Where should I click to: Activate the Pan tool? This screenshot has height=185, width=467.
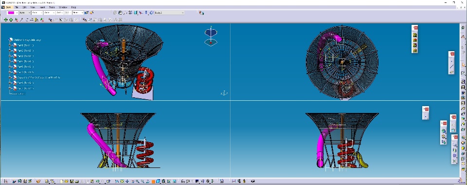(x=127, y=181)
